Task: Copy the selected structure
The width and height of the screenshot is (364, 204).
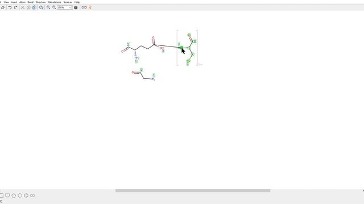Action: pyautogui.click(x=28, y=7)
